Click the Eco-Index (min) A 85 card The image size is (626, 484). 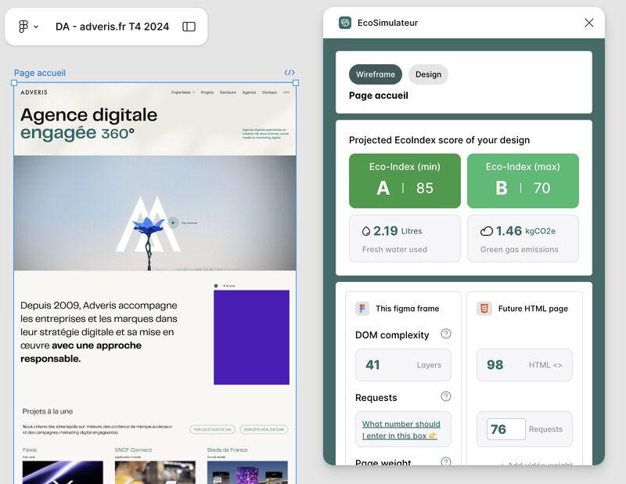405,181
